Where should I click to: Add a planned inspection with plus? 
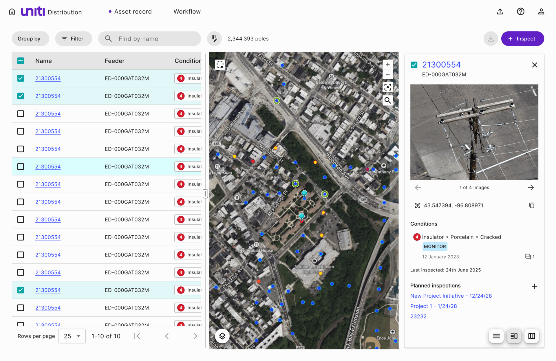(535, 286)
